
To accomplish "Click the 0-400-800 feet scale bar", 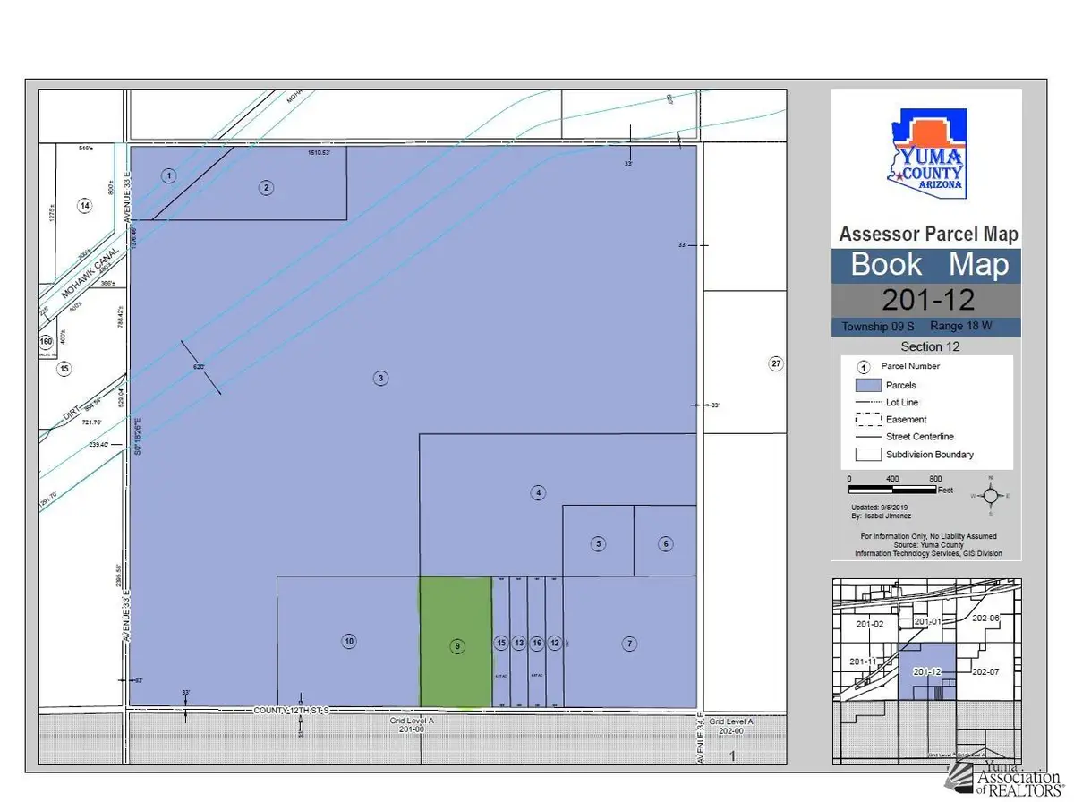I will (892, 491).
